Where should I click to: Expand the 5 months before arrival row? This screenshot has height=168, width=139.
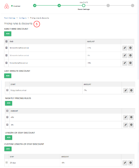(7, 63)
